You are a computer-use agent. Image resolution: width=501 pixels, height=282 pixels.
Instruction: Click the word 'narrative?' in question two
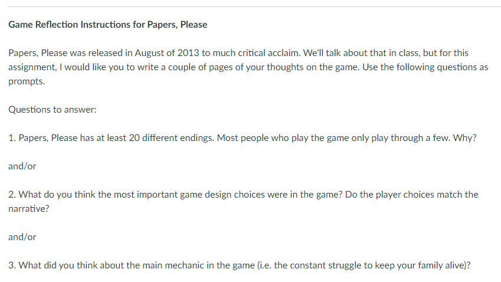click(28, 208)
